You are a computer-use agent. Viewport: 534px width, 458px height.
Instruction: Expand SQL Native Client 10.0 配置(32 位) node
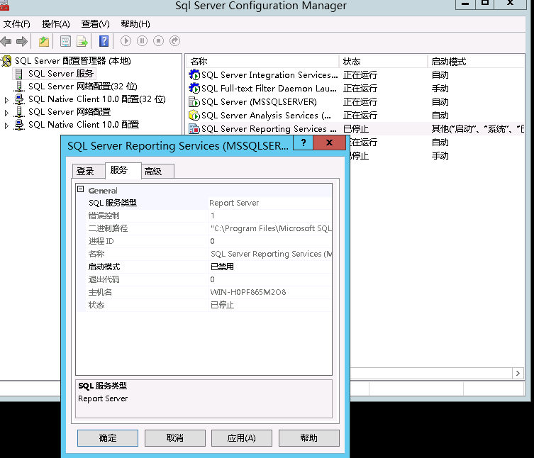click(x=6, y=100)
